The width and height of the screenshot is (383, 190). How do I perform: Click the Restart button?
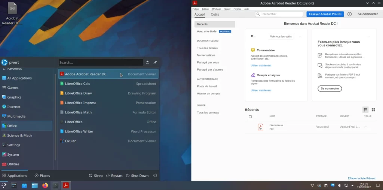[x=114, y=175]
